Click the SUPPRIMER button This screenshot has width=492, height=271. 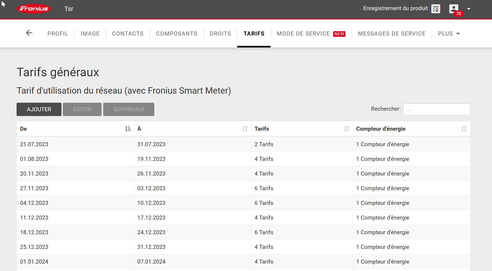click(129, 109)
